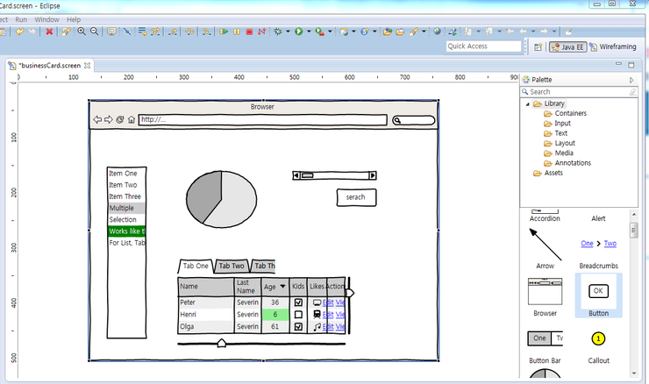Select the Text folder in the palette
The height and width of the screenshot is (384, 649).
click(555, 133)
